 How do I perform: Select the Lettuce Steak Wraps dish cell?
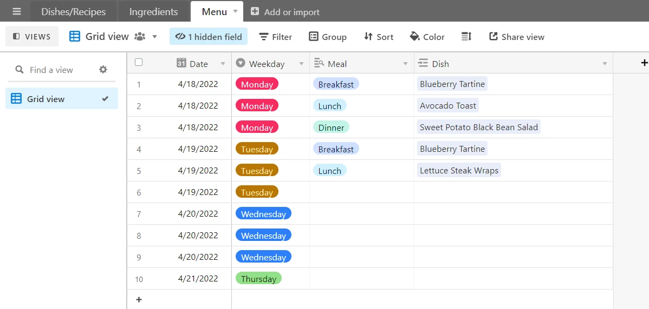[513, 170]
